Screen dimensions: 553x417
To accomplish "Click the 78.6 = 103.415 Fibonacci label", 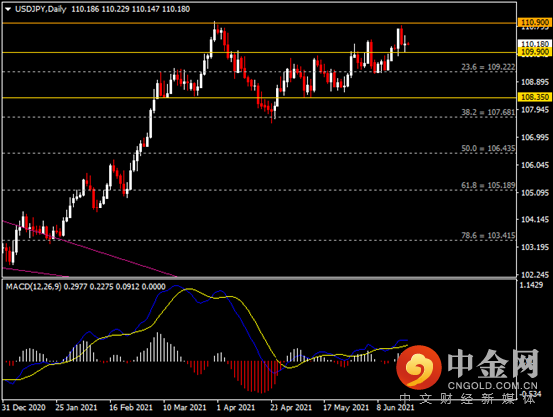I will [488, 235].
